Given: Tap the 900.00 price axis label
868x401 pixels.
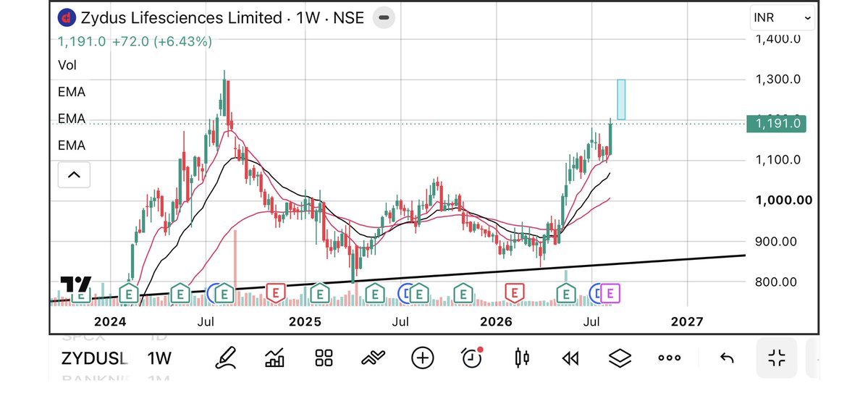Looking at the screenshot, I should pos(778,242).
